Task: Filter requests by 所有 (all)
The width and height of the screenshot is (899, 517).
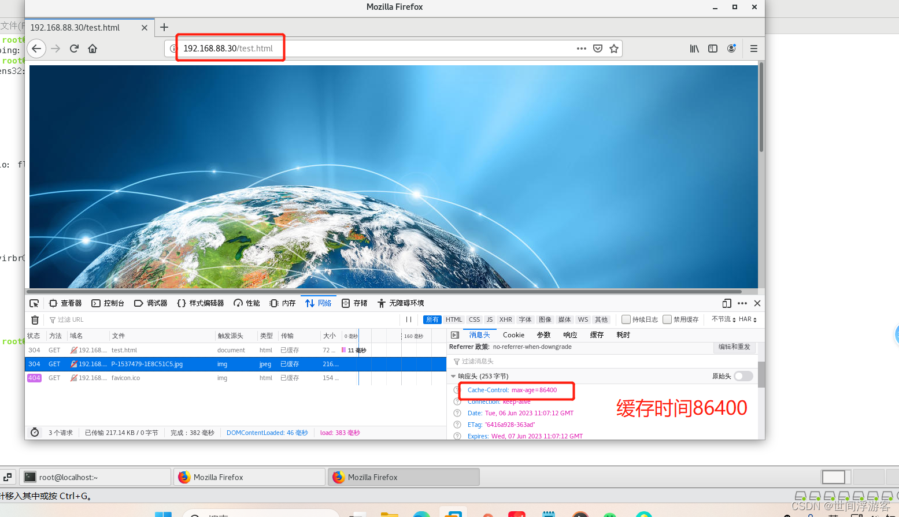Action: 432,319
